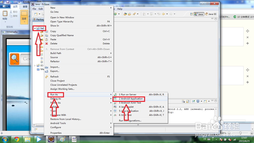Viewport: 254px width, 143px height.
Task: Click the Paint copy (复制) button
Action: point(14,16)
